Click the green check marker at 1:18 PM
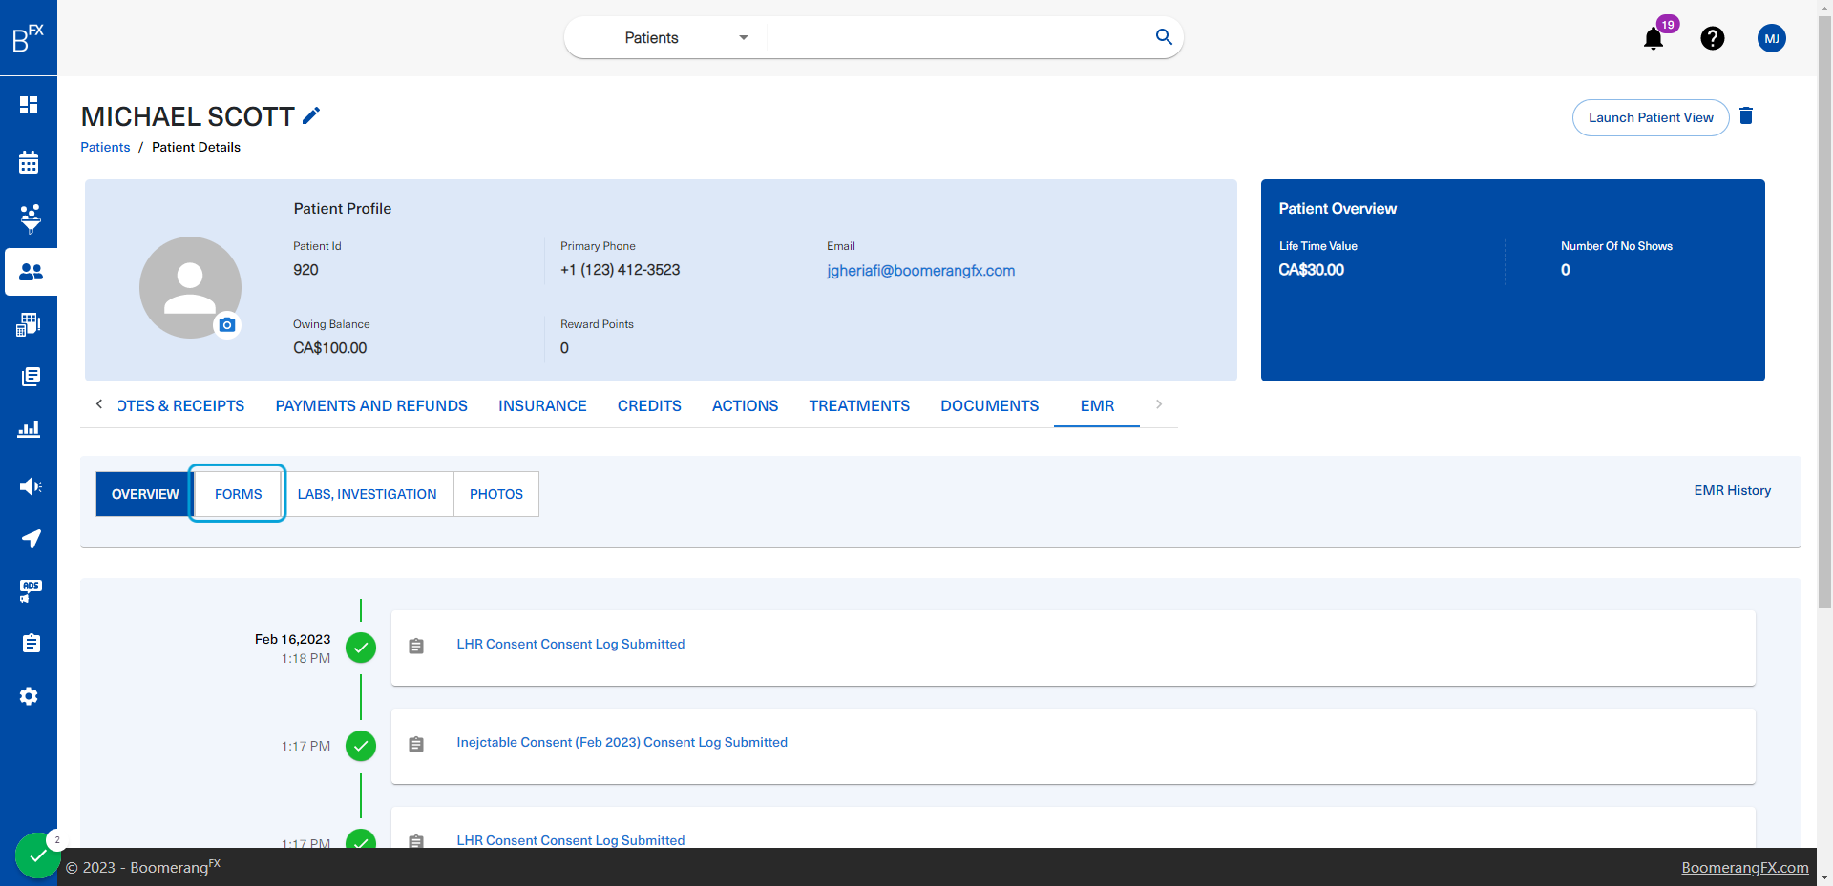Screen dimensions: 1833x886 tap(361, 648)
